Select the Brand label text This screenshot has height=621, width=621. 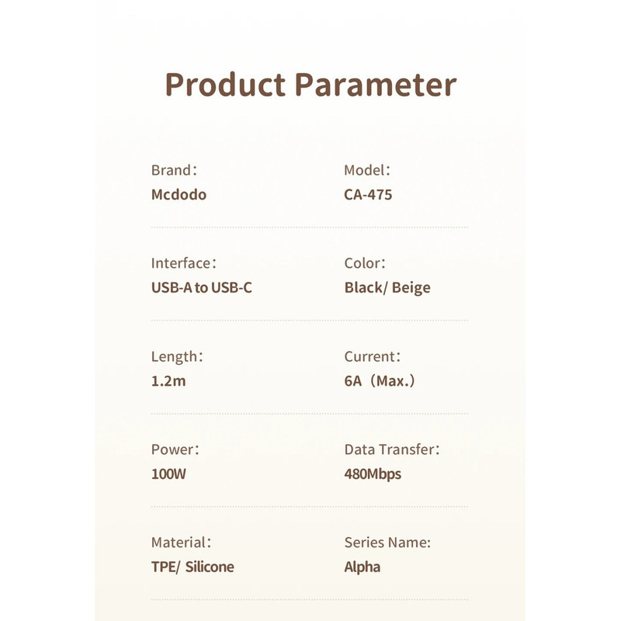click(x=174, y=170)
